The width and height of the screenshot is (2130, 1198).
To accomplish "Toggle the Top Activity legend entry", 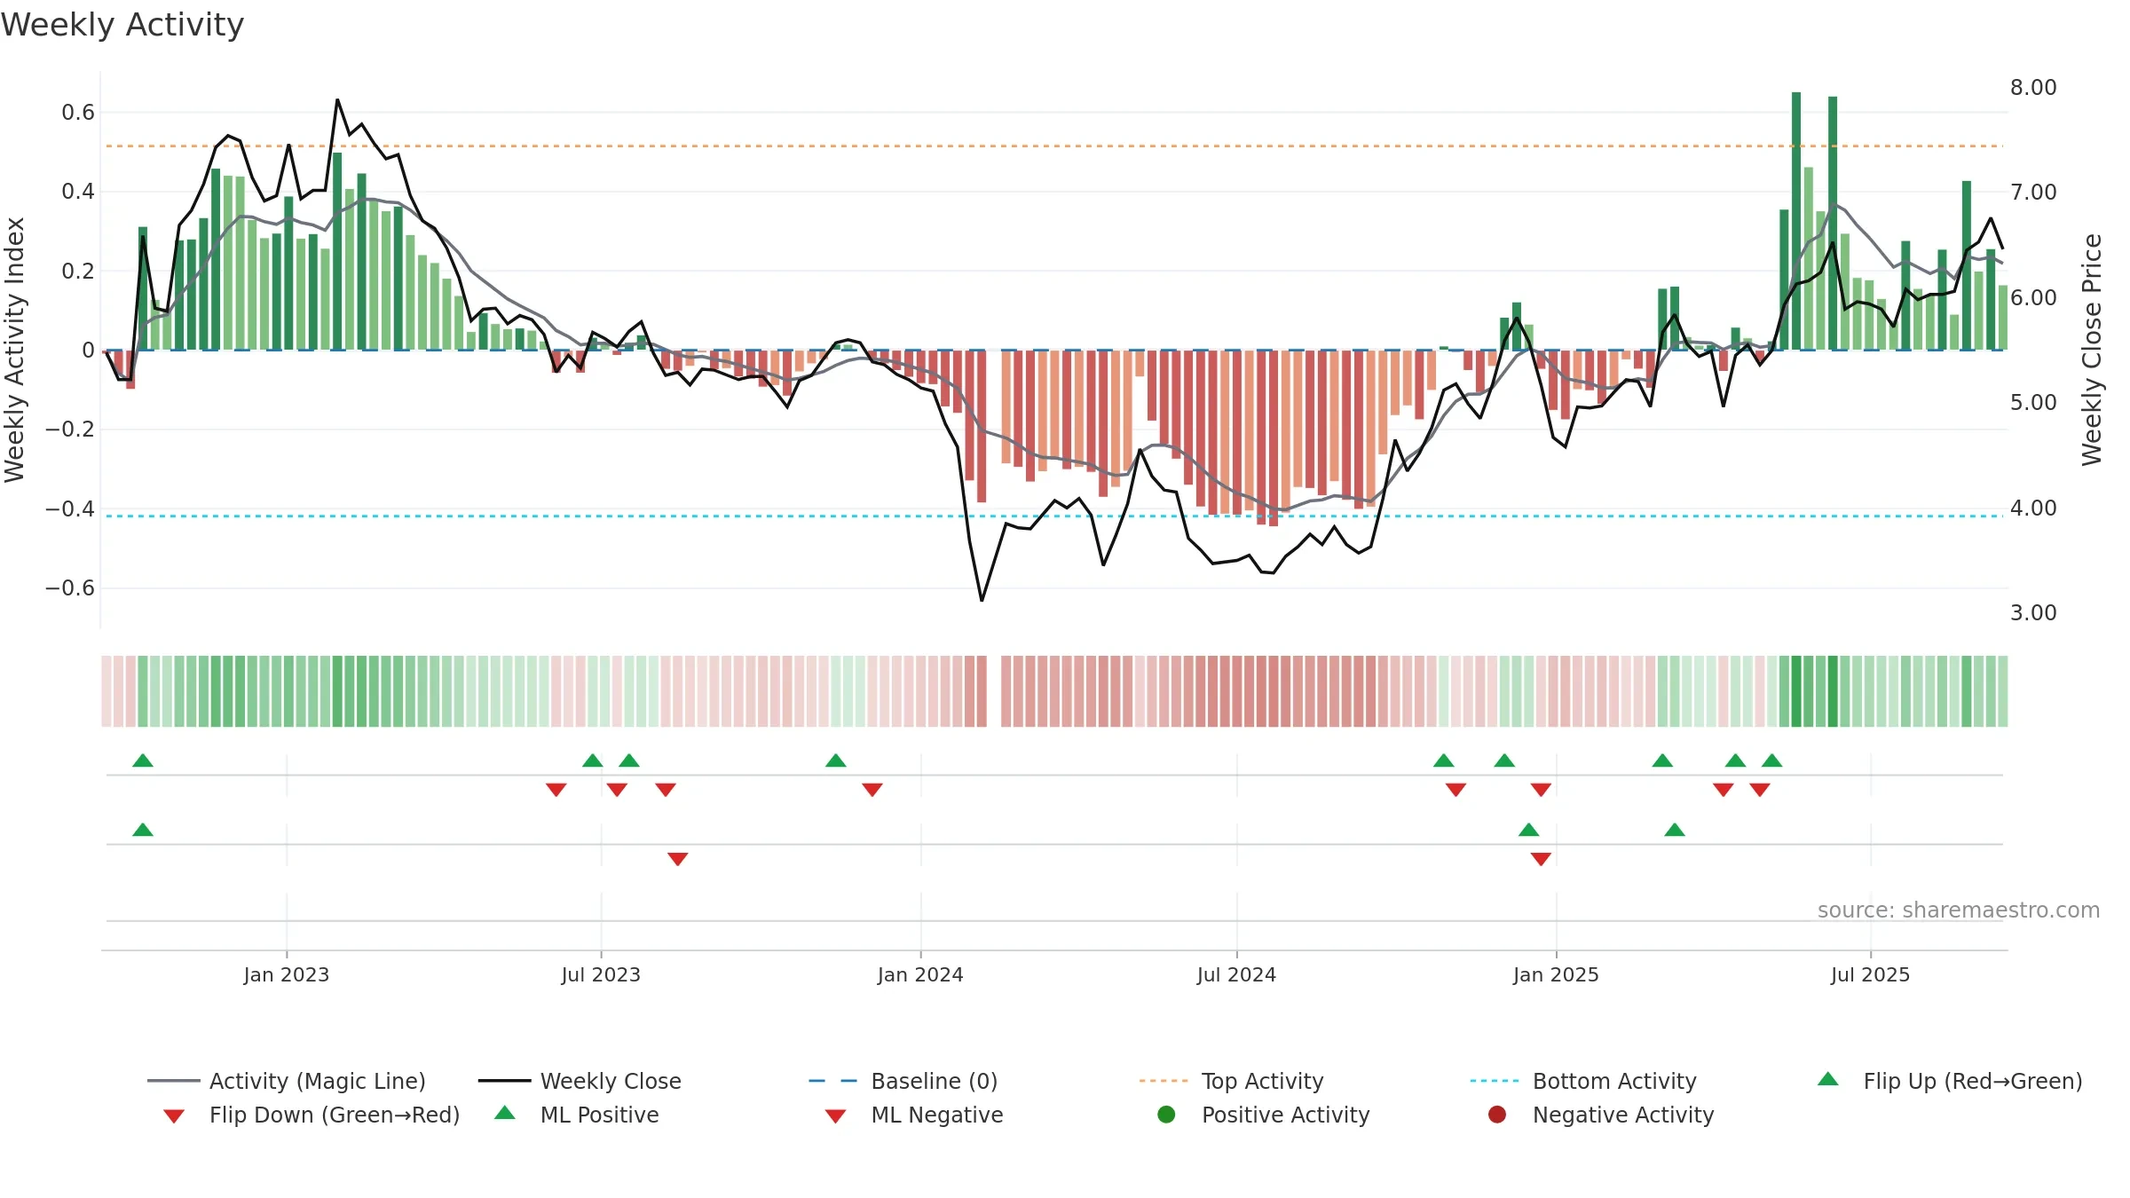I will [x=1231, y=1081].
